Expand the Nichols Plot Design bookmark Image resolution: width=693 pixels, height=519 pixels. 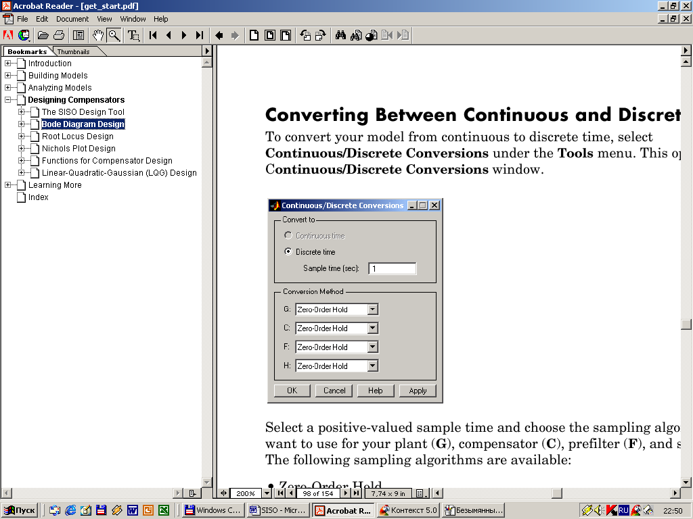pos(21,148)
